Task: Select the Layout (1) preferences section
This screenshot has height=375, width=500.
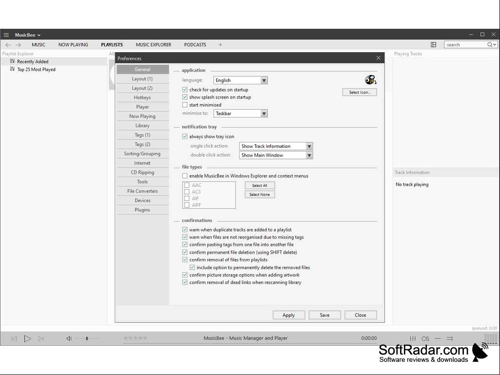Action: [142, 79]
